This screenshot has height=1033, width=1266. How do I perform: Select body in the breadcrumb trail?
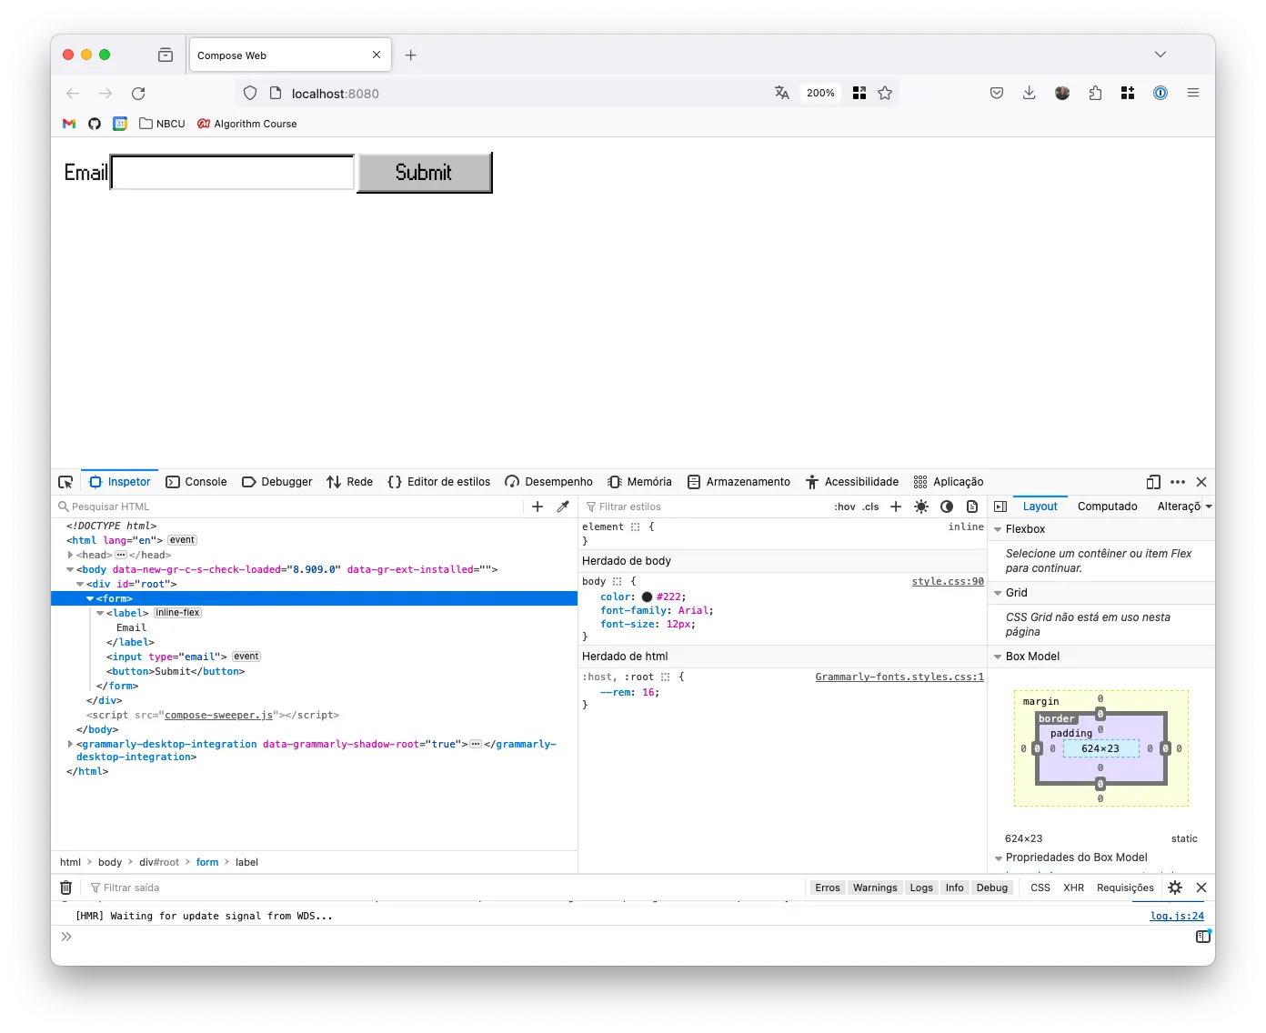(x=110, y=862)
